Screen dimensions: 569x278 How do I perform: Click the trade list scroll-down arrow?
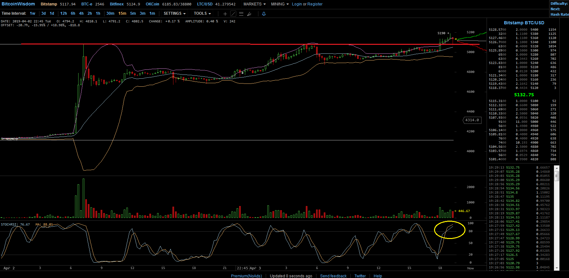point(557,268)
